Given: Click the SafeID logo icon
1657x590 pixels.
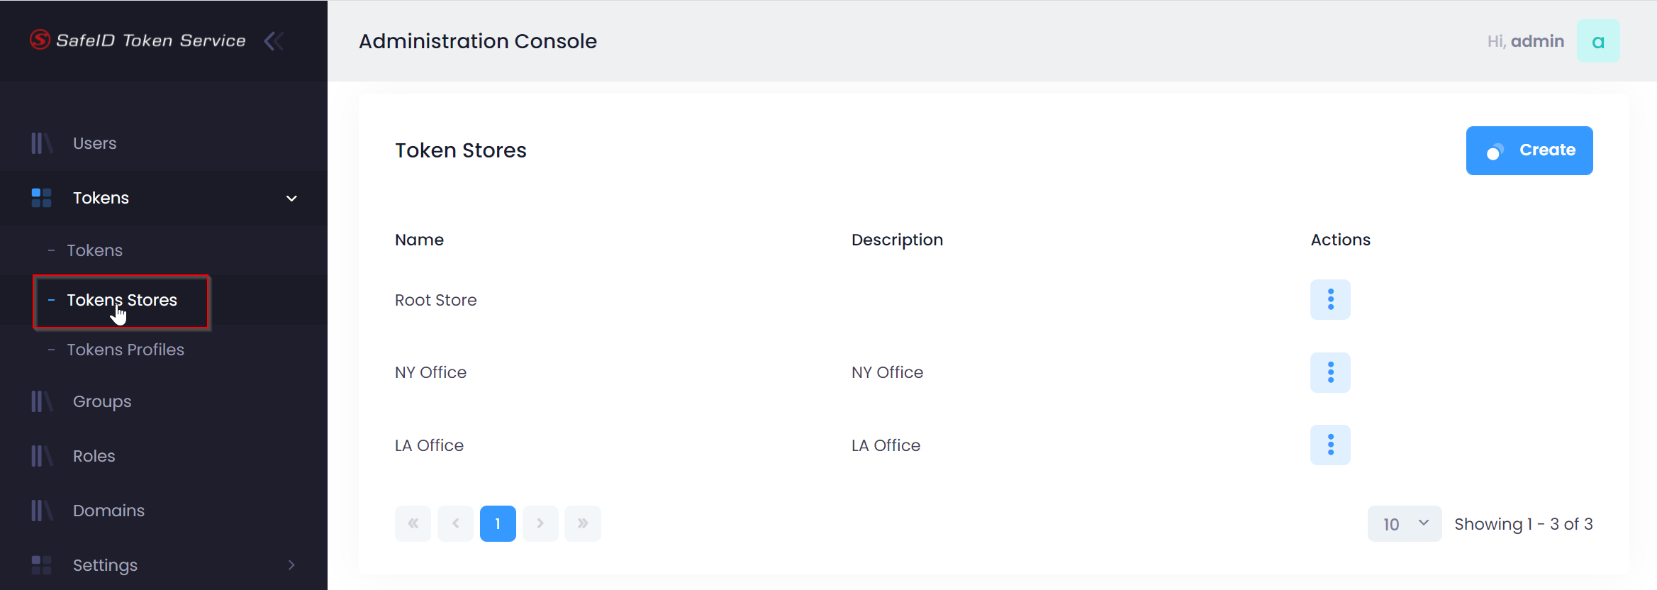Looking at the screenshot, I should [x=40, y=40].
